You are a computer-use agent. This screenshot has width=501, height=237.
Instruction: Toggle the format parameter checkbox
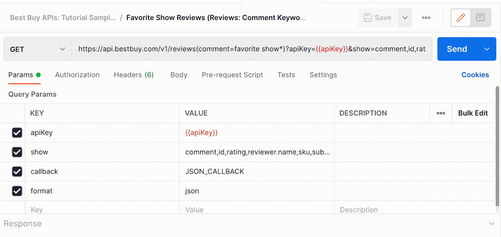coord(17,191)
